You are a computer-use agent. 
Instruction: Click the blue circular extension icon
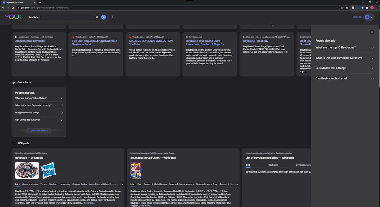[x=362, y=8]
